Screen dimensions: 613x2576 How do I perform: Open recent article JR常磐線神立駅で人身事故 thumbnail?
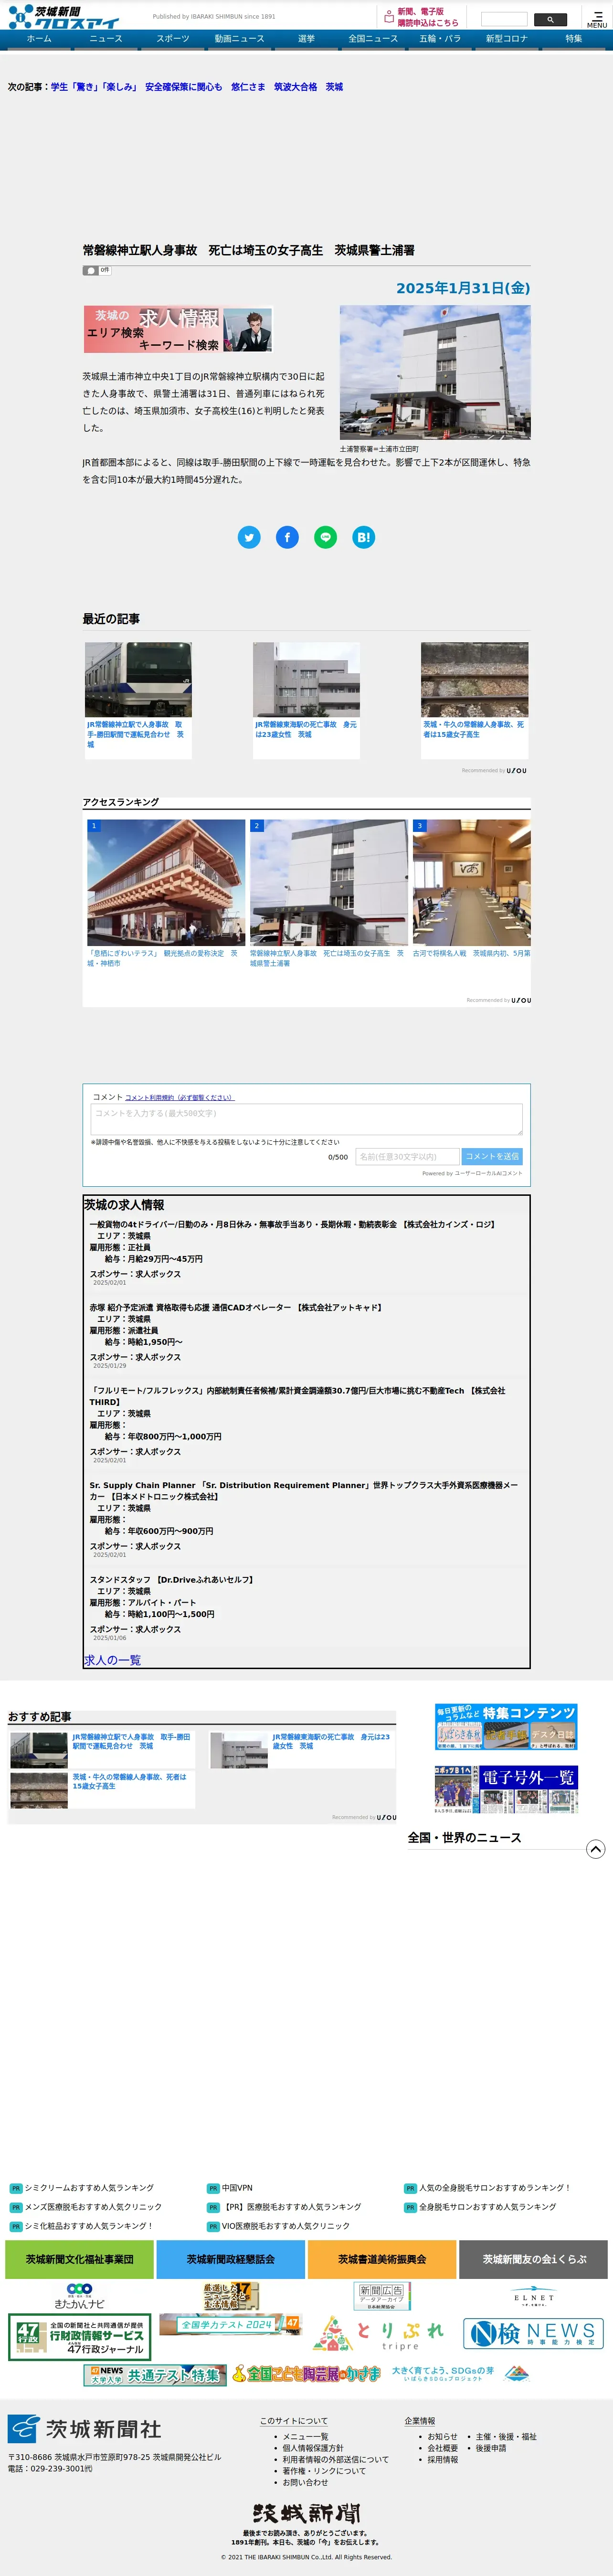tap(138, 680)
